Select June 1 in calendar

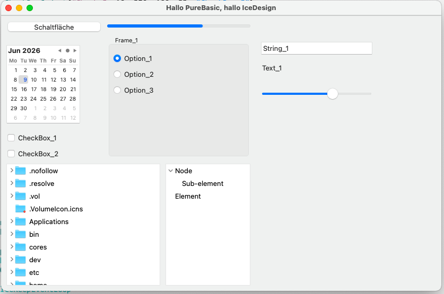click(16, 70)
